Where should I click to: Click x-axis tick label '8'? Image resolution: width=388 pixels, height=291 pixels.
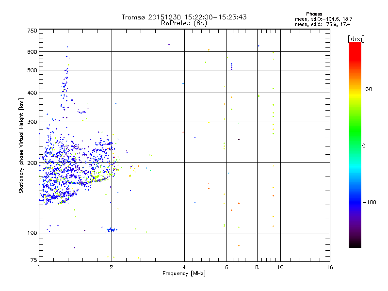(x=257, y=267)
